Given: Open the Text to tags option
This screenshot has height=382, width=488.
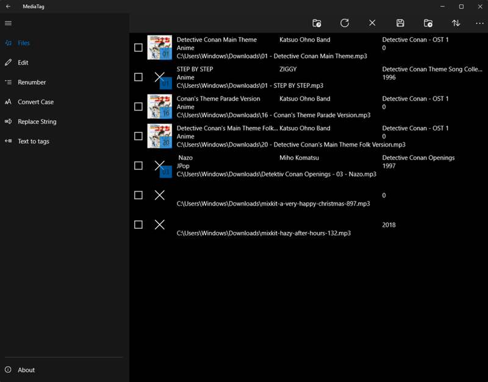Looking at the screenshot, I should click(x=34, y=141).
